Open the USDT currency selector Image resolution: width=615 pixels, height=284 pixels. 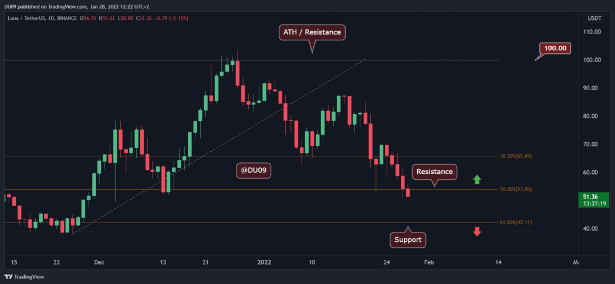(x=594, y=18)
